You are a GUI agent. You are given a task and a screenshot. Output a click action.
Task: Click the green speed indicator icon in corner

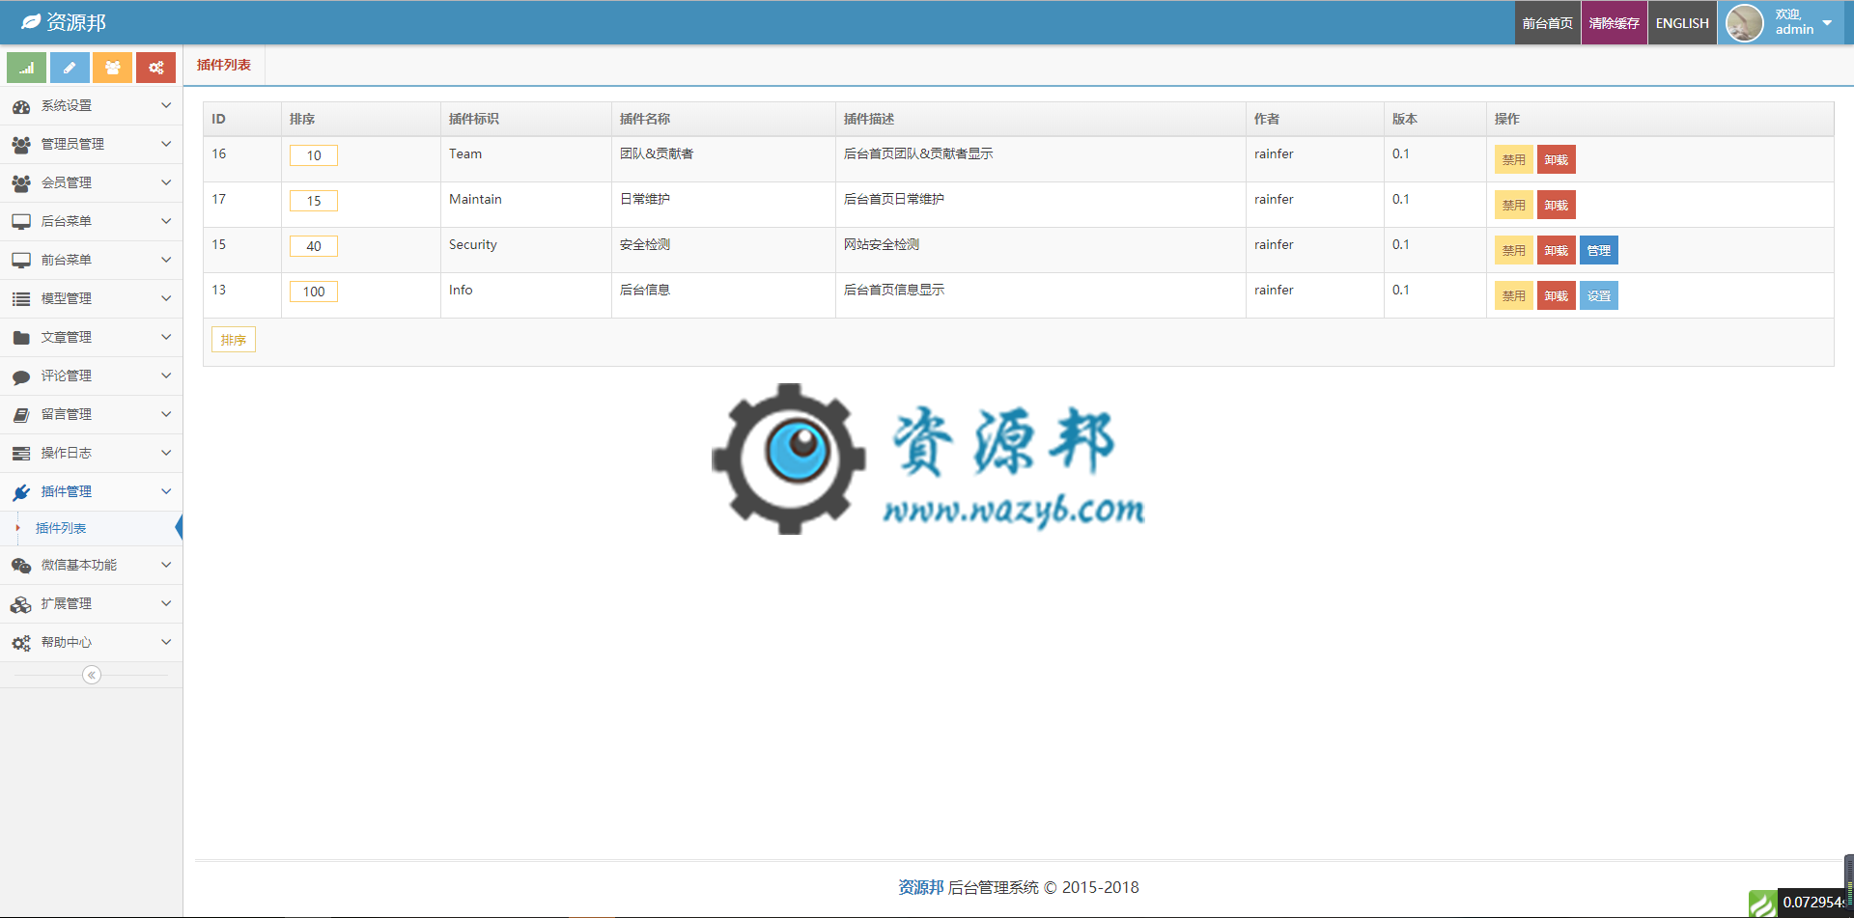(1762, 904)
